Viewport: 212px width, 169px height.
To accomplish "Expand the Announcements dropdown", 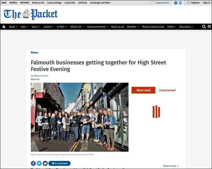I will pos(98,27).
